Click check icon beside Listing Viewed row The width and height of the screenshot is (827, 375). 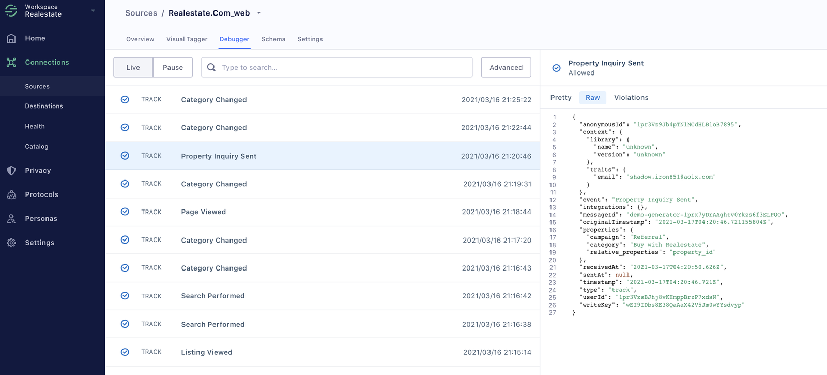(x=125, y=352)
